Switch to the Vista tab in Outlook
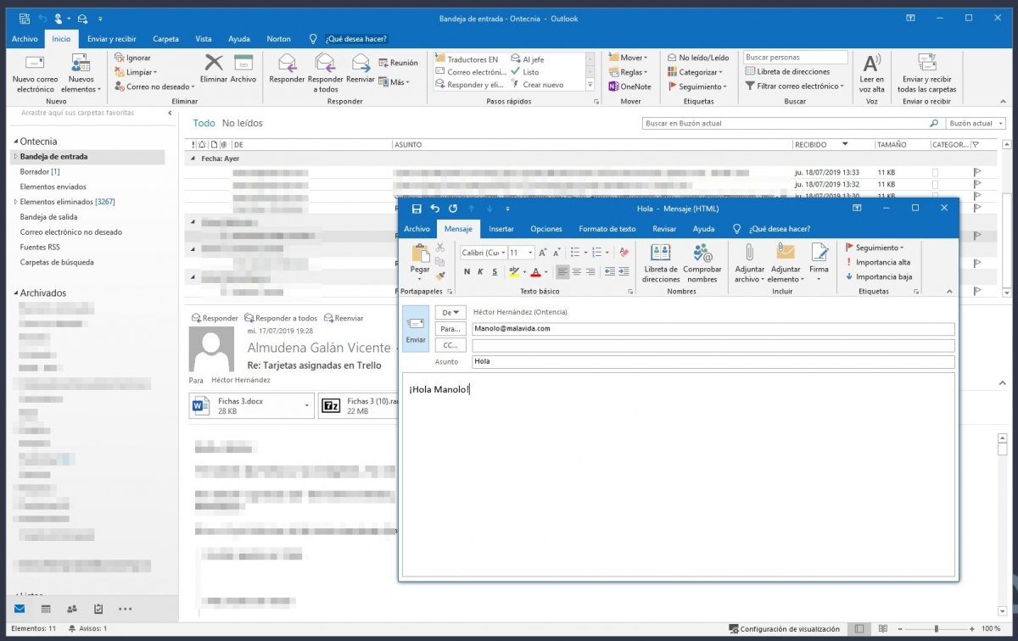The height and width of the screenshot is (641, 1018). click(204, 39)
